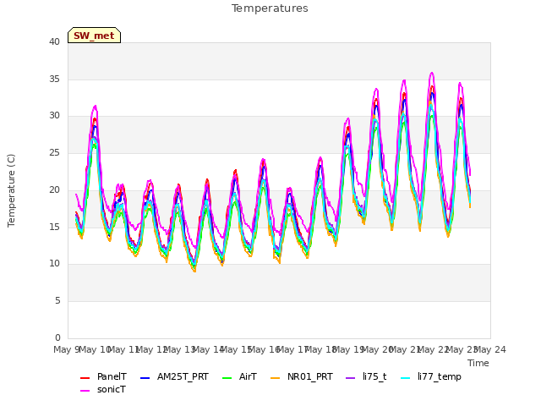The height and width of the screenshot is (406, 541).
Task: Click the y-axis label 25
Action: (x=54, y=152)
